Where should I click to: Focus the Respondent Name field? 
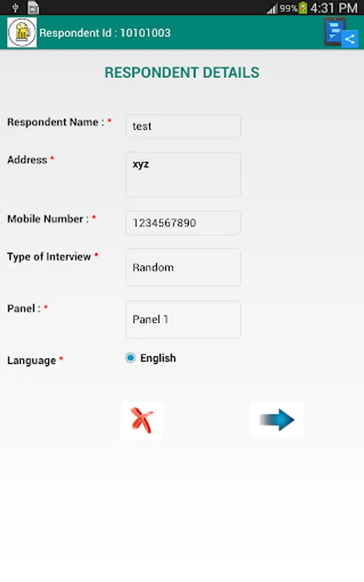pos(184,126)
